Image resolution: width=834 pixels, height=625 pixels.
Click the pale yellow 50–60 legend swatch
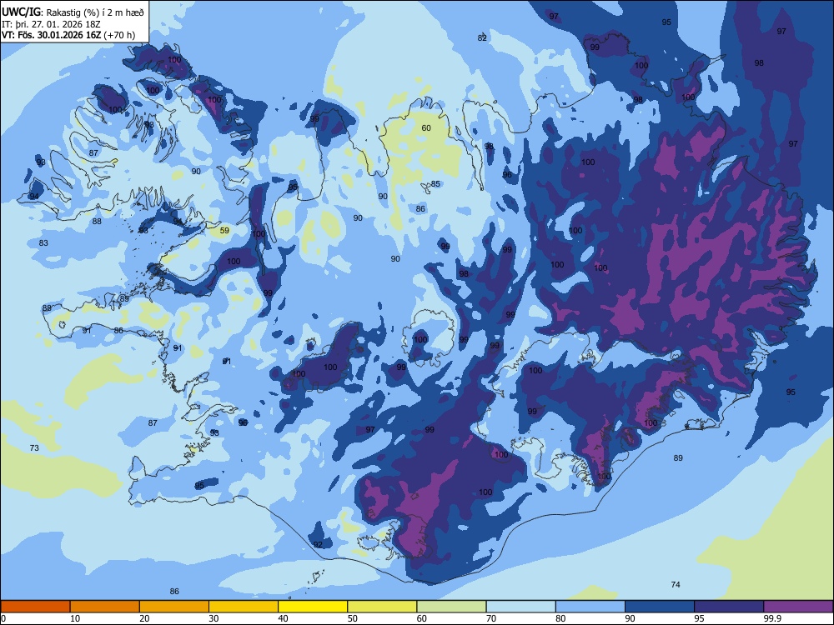point(383,607)
